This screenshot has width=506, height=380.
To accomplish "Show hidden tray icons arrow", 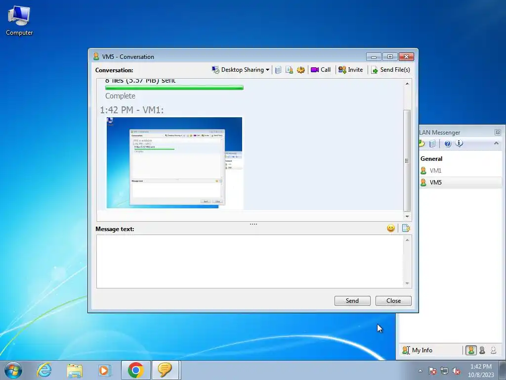I will coord(420,371).
